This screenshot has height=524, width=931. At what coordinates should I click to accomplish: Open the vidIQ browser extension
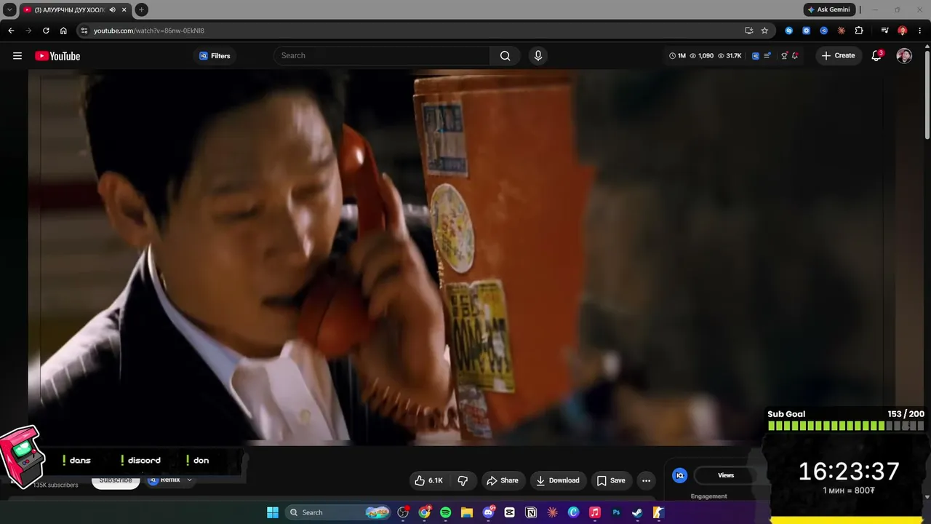tap(824, 31)
